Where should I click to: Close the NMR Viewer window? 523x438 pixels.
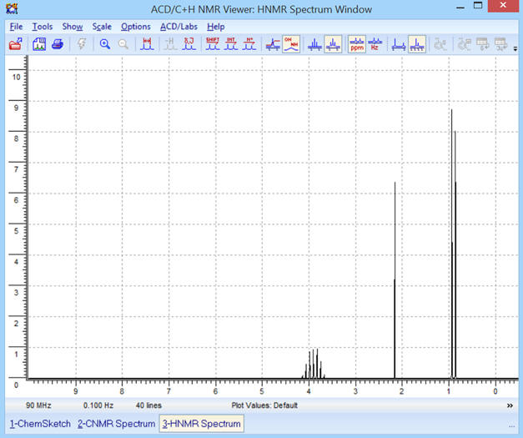(x=503, y=5)
